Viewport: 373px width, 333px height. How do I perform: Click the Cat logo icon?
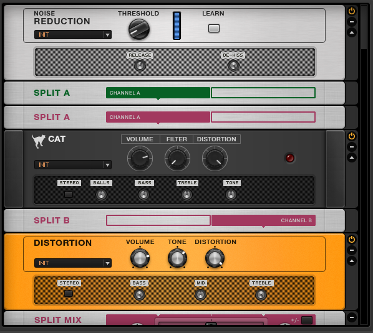39,141
